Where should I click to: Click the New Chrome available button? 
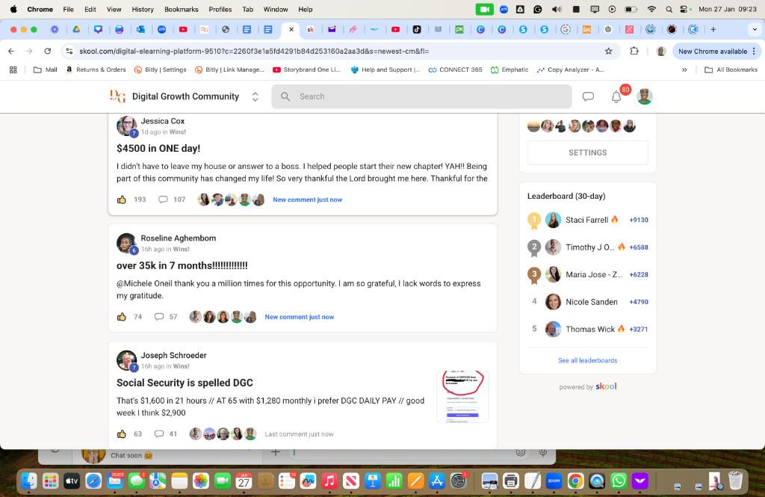pos(712,52)
